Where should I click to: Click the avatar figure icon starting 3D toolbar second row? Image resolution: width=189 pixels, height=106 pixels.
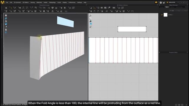(x=6, y=11)
